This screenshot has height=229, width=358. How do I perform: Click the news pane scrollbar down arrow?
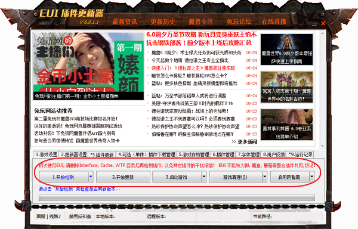pos(323,146)
